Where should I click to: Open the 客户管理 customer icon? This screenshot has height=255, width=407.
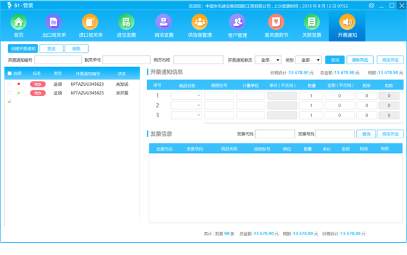(237, 26)
